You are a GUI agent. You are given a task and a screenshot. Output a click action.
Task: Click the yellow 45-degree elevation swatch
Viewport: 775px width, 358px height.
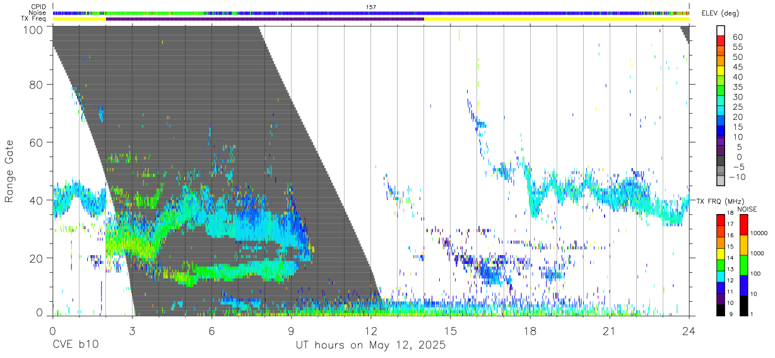pyautogui.click(x=721, y=69)
